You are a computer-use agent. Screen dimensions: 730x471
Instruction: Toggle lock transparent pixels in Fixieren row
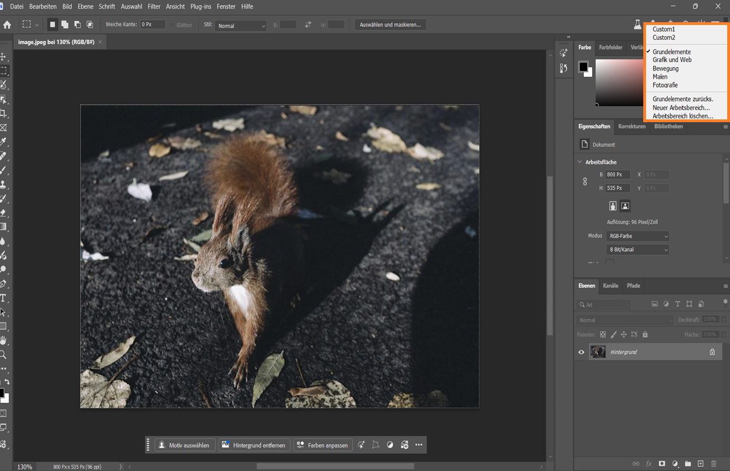603,334
